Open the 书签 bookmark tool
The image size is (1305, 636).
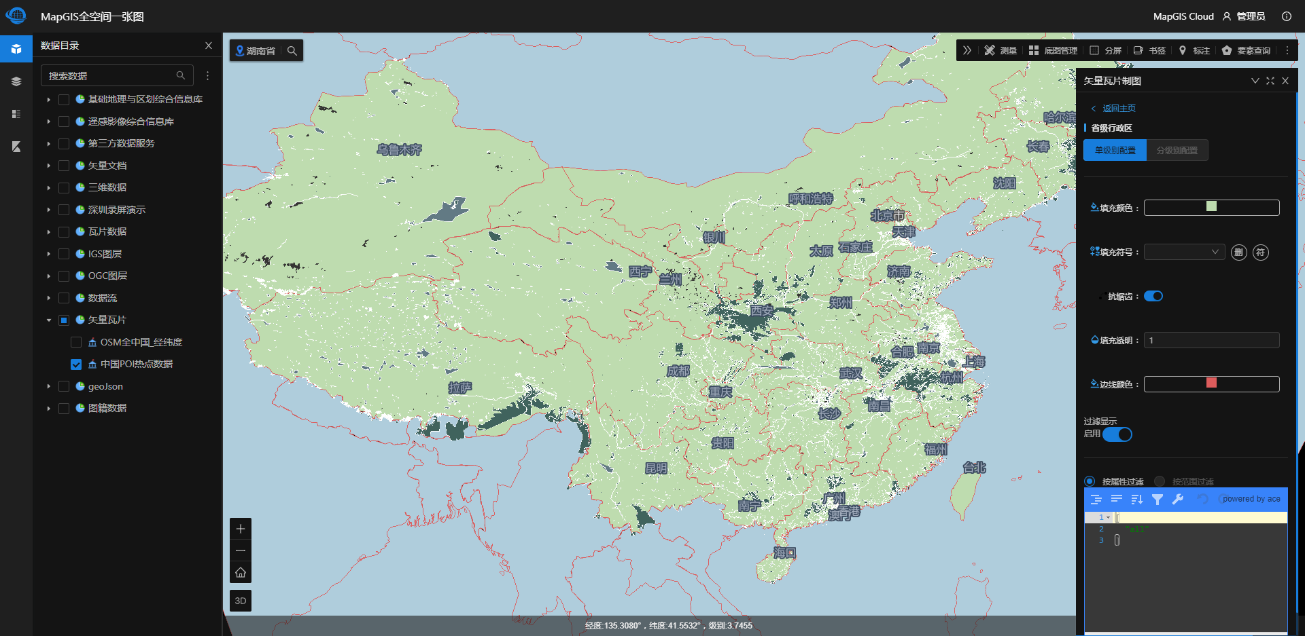click(x=1149, y=50)
